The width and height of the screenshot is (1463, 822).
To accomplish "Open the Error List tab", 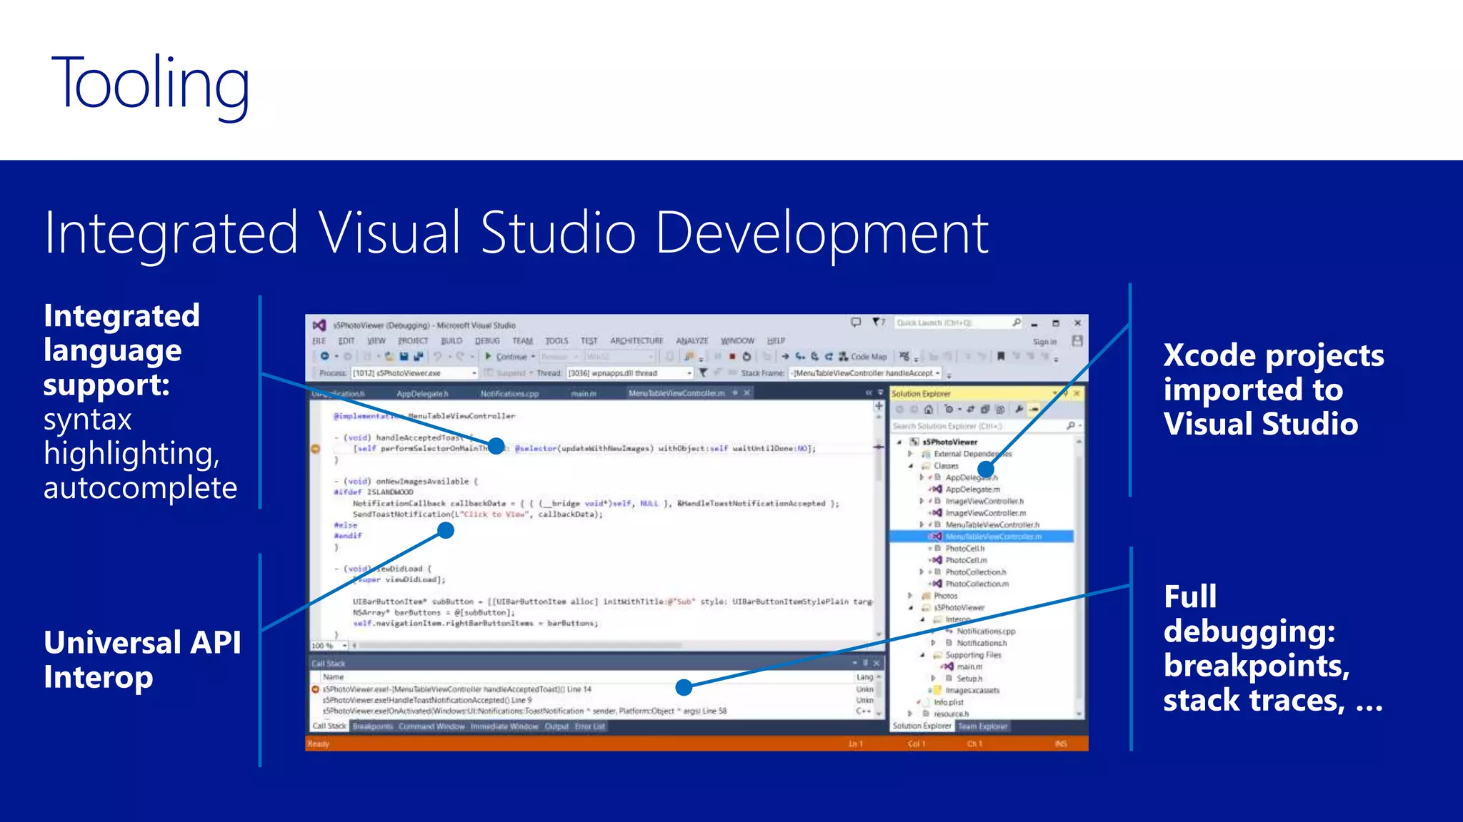I will click(590, 726).
